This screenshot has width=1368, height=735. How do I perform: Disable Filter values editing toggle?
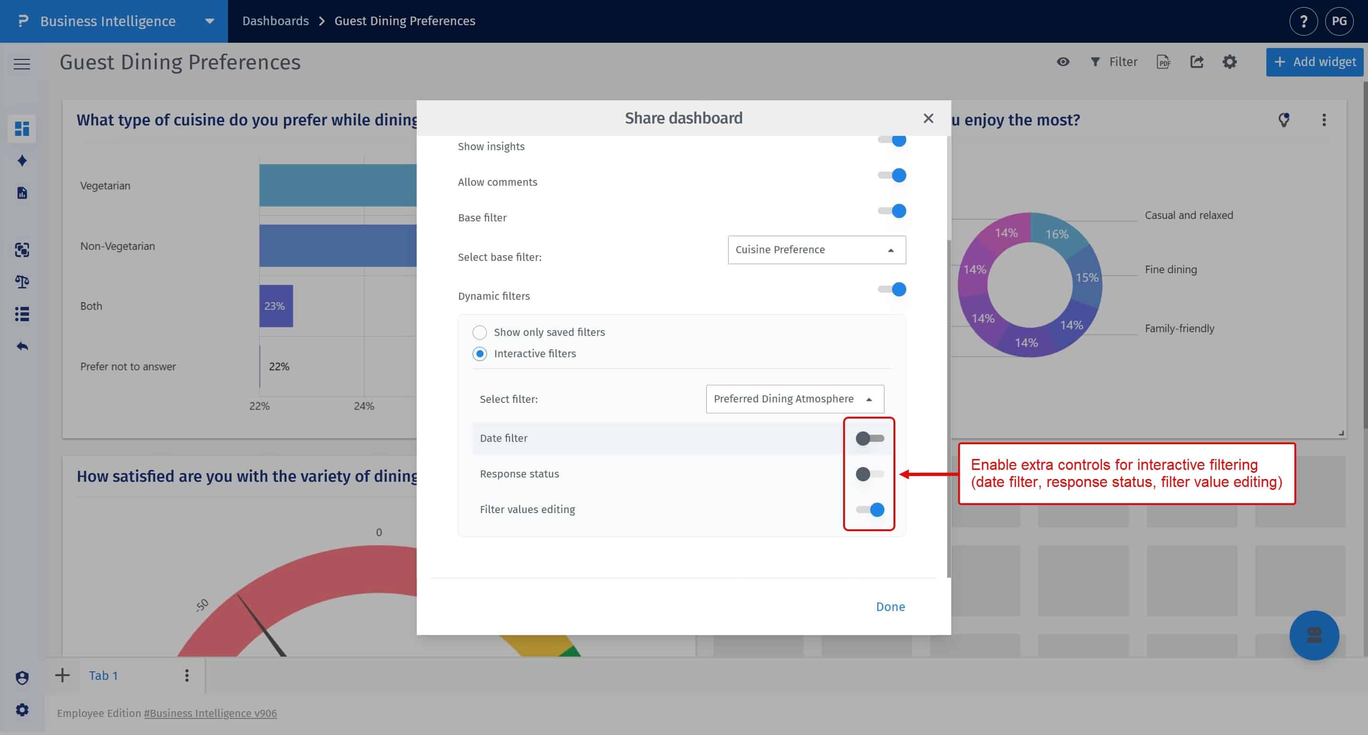pos(869,509)
